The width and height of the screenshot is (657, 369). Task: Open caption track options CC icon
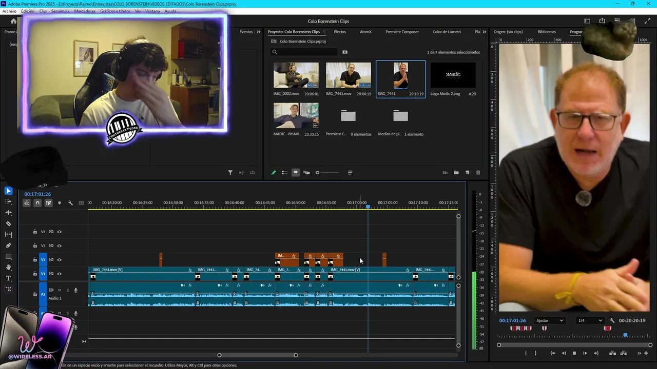coord(81,203)
